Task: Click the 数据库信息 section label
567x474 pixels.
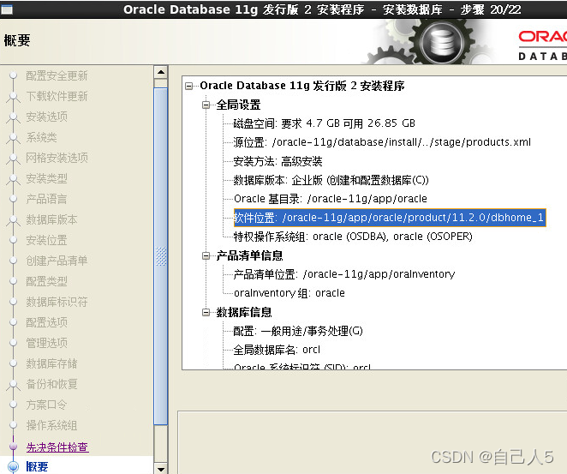Action: point(244,312)
